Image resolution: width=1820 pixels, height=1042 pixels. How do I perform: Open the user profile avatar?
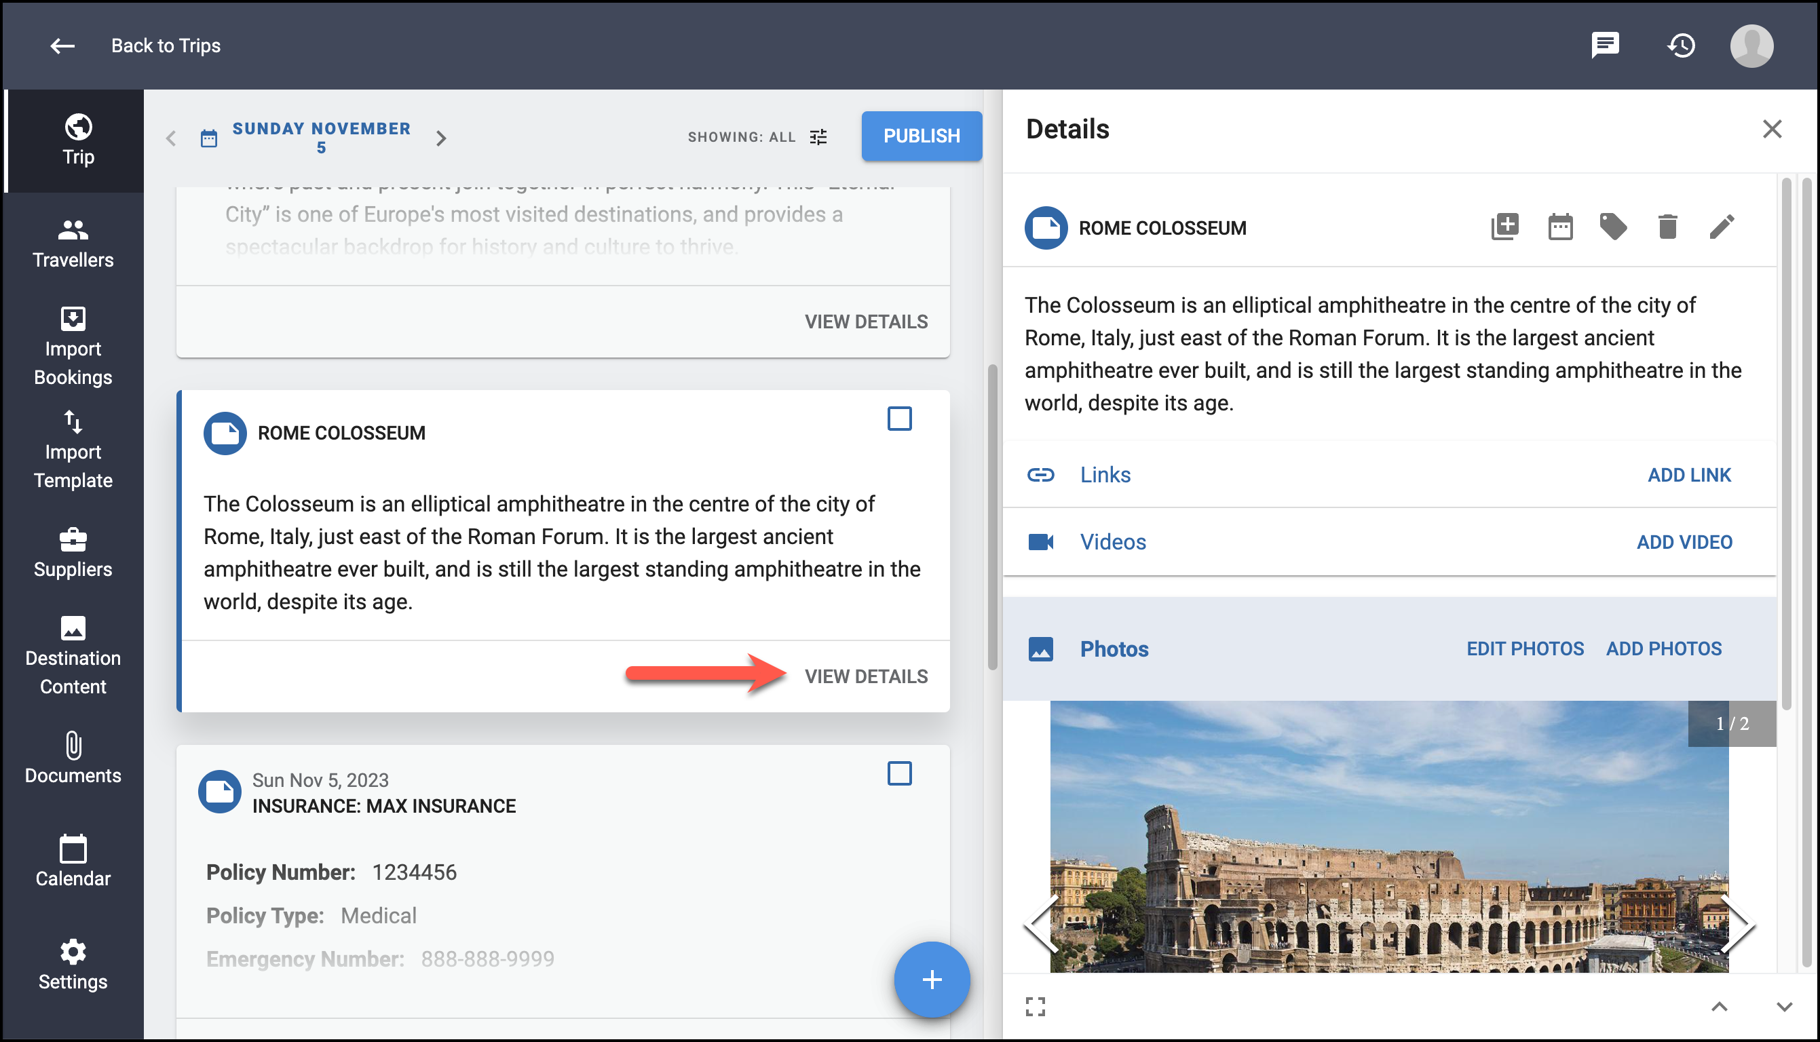1751,46
